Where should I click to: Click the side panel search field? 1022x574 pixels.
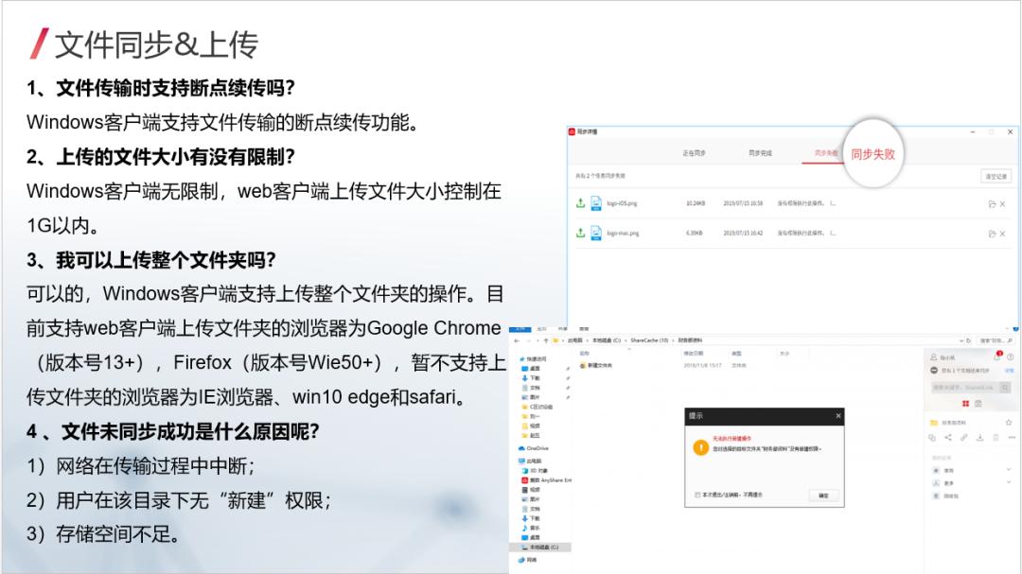(965, 388)
